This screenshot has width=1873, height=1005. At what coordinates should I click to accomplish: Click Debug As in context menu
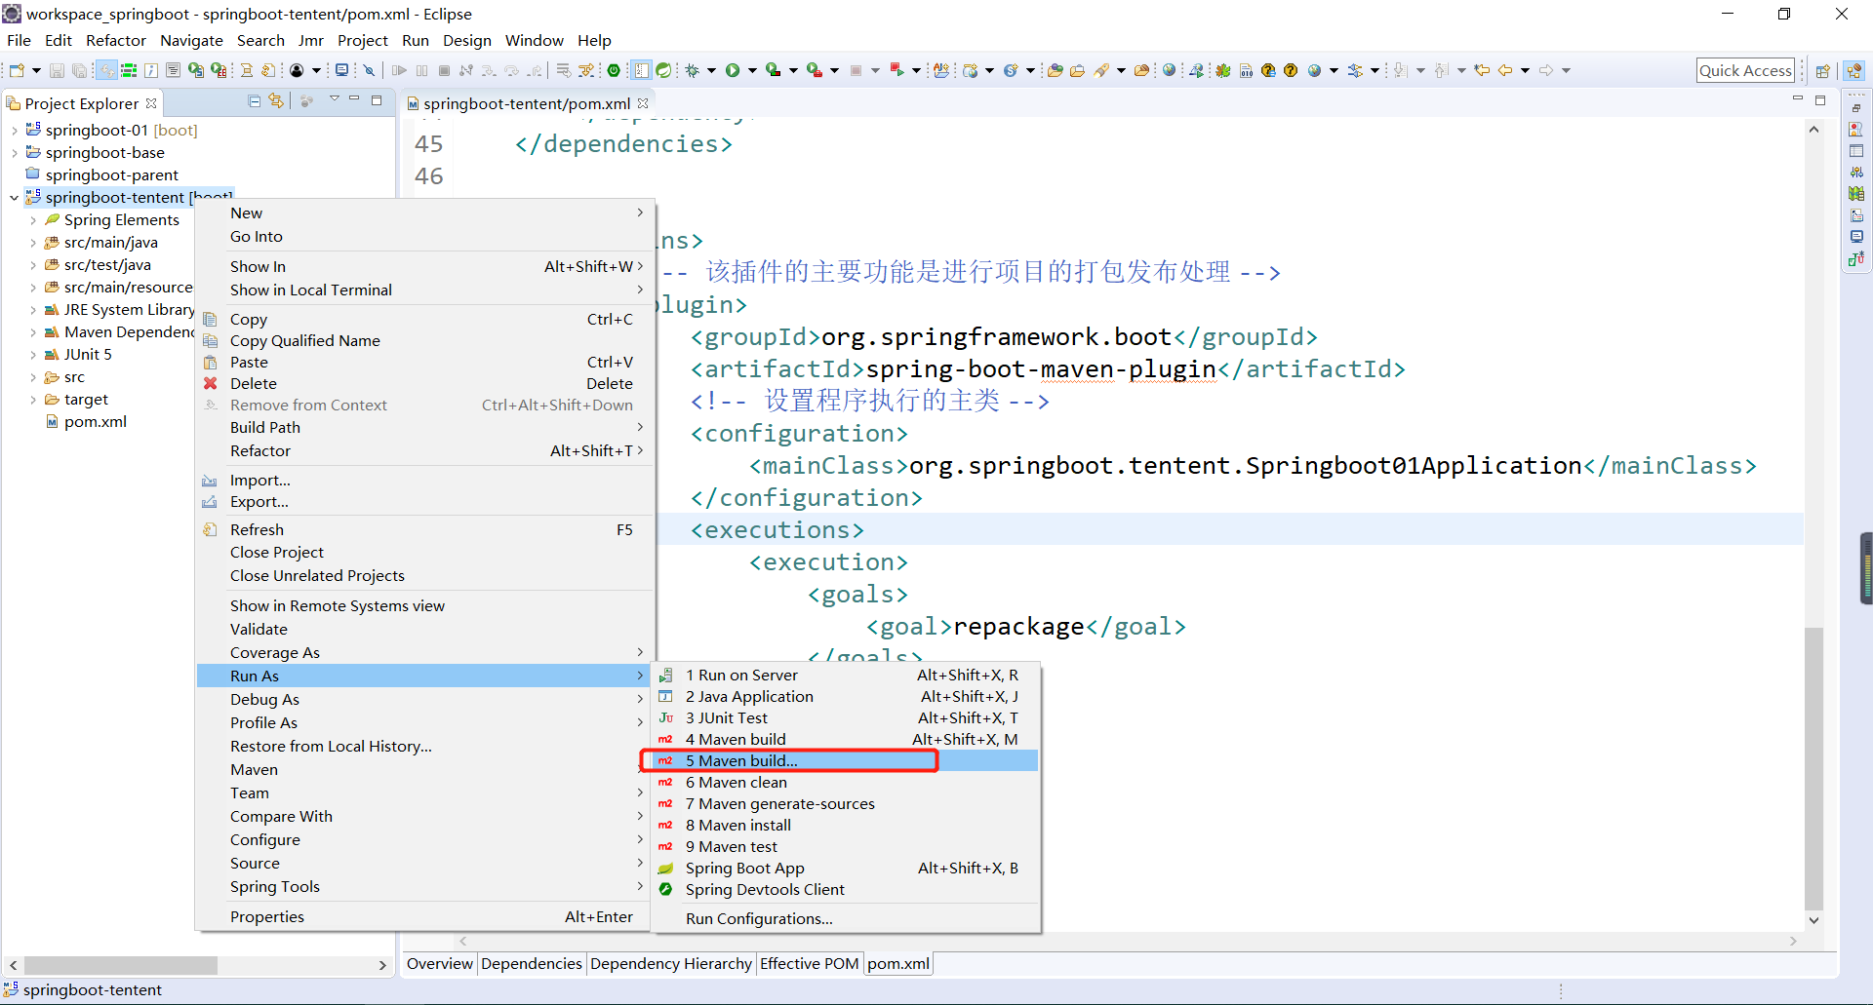pyautogui.click(x=424, y=699)
